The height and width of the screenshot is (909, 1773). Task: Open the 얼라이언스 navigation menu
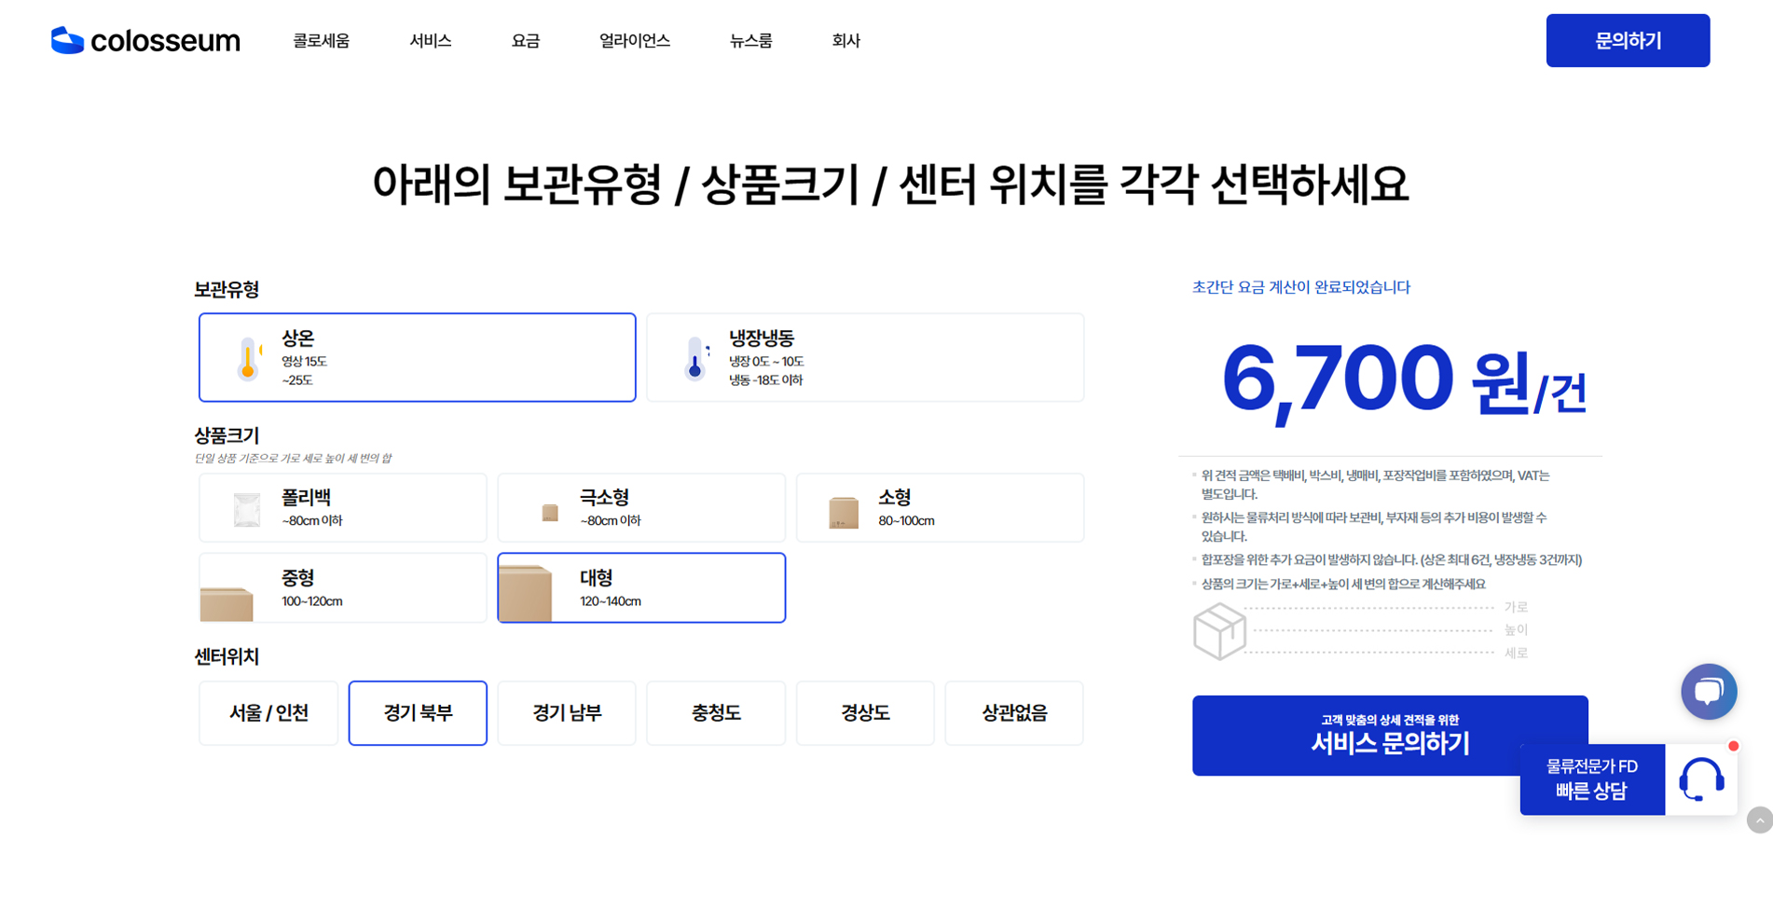(635, 41)
